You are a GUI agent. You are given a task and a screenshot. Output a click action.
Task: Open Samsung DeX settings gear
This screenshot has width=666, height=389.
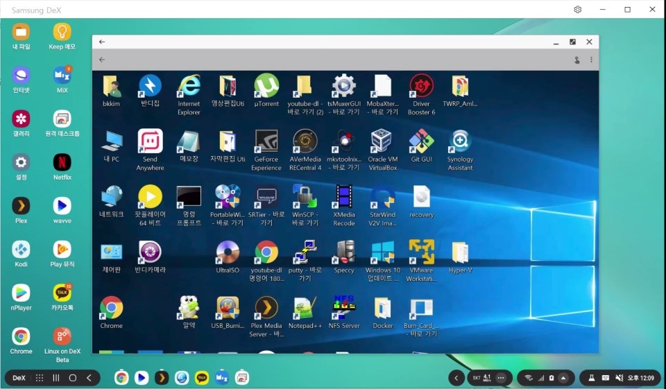(578, 9)
